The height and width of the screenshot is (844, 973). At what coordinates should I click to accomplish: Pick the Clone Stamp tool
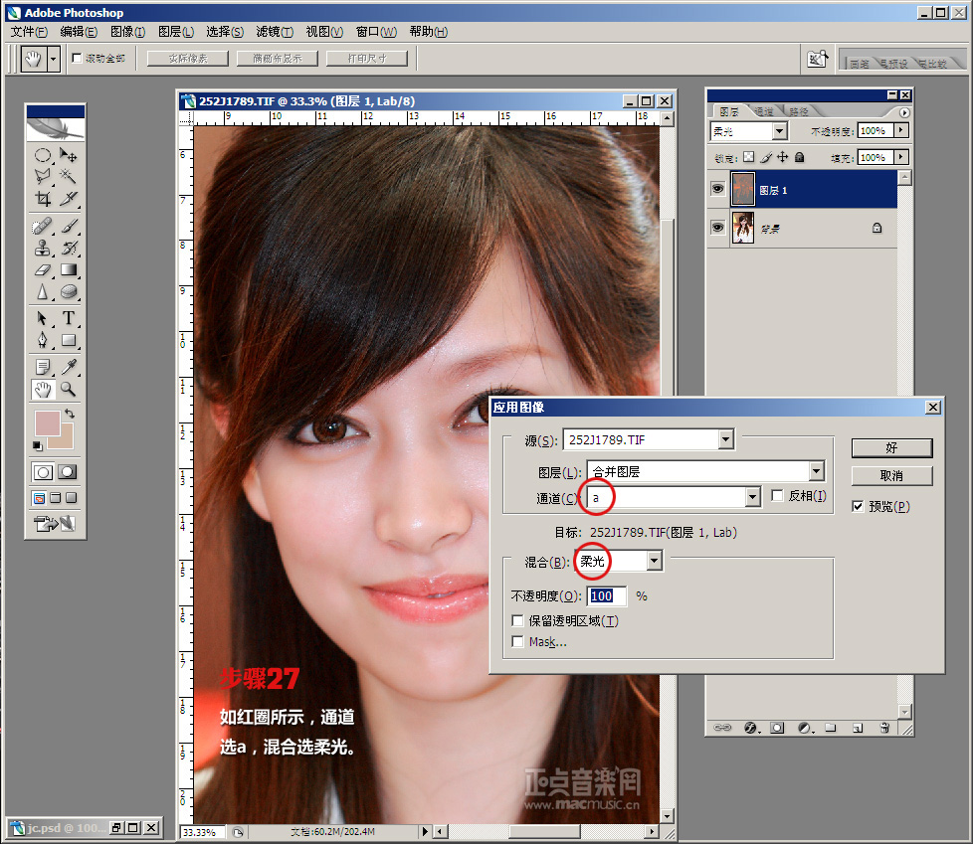(43, 248)
